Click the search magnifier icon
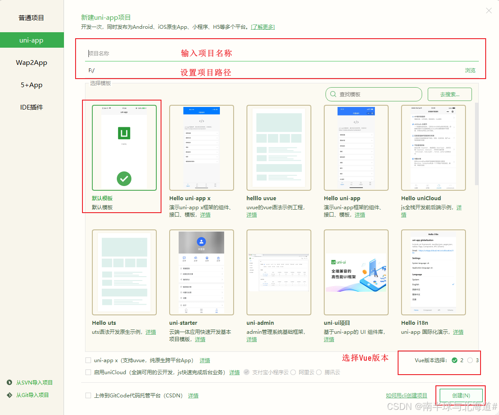 coord(333,94)
